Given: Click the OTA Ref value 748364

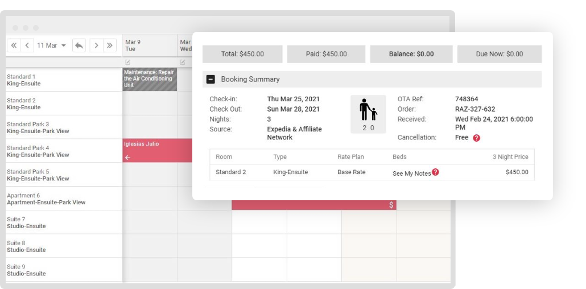Looking at the screenshot, I should (x=467, y=99).
